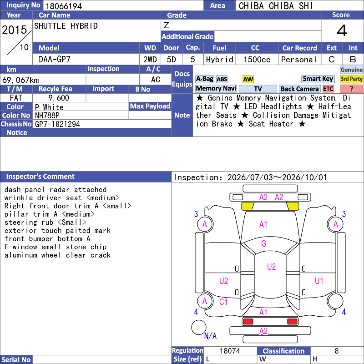Click the Docs Equips header cell
Screen dimensions: 364x364
pos(182,79)
